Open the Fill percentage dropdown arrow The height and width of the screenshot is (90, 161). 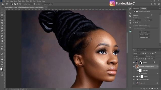[x=155, y=59]
